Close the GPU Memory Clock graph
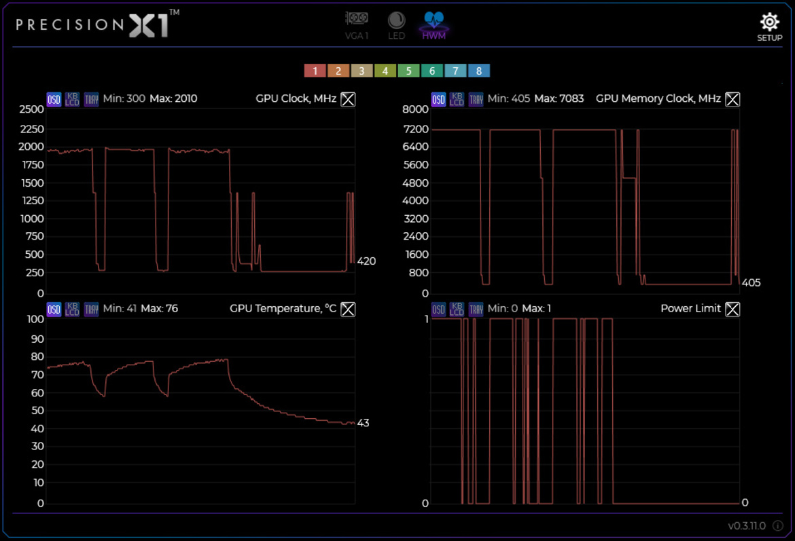The height and width of the screenshot is (541, 795). tap(732, 99)
